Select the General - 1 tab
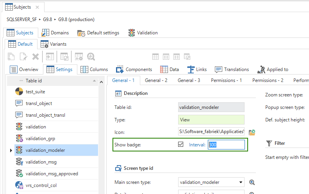 123,80
